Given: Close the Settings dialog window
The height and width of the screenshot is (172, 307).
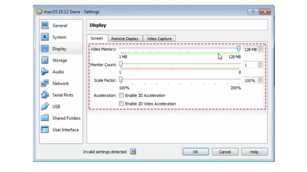Looking at the screenshot, I should (265, 12).
